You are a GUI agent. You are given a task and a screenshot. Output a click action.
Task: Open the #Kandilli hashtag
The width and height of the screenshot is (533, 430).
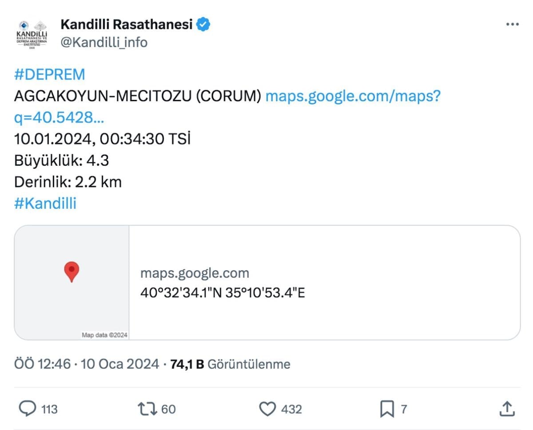(x=45, y=203)
